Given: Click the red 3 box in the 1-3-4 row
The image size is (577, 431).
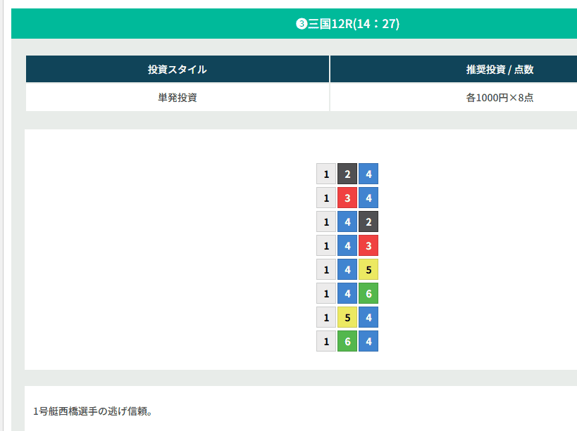Looking at the screenshot, I should [347, 198].
